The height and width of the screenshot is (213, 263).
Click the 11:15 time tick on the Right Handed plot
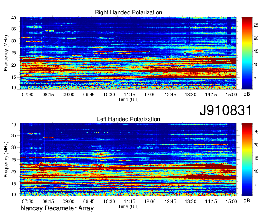[130, 95]
